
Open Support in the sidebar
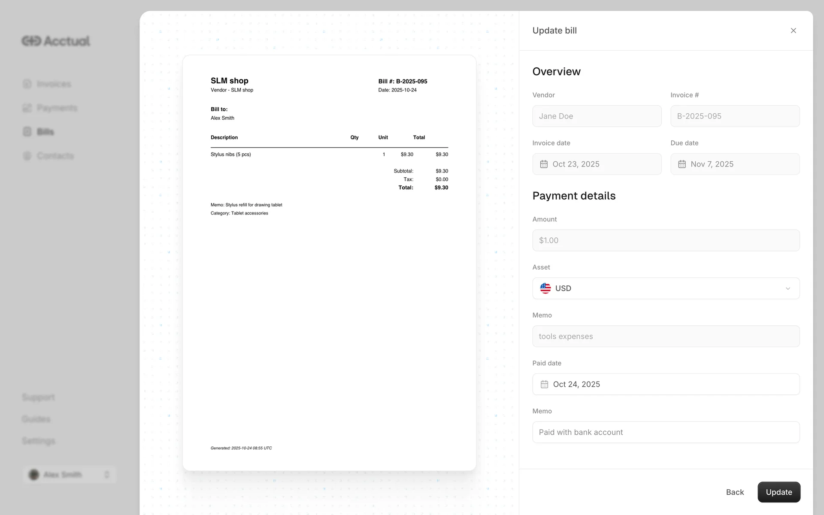38,397
